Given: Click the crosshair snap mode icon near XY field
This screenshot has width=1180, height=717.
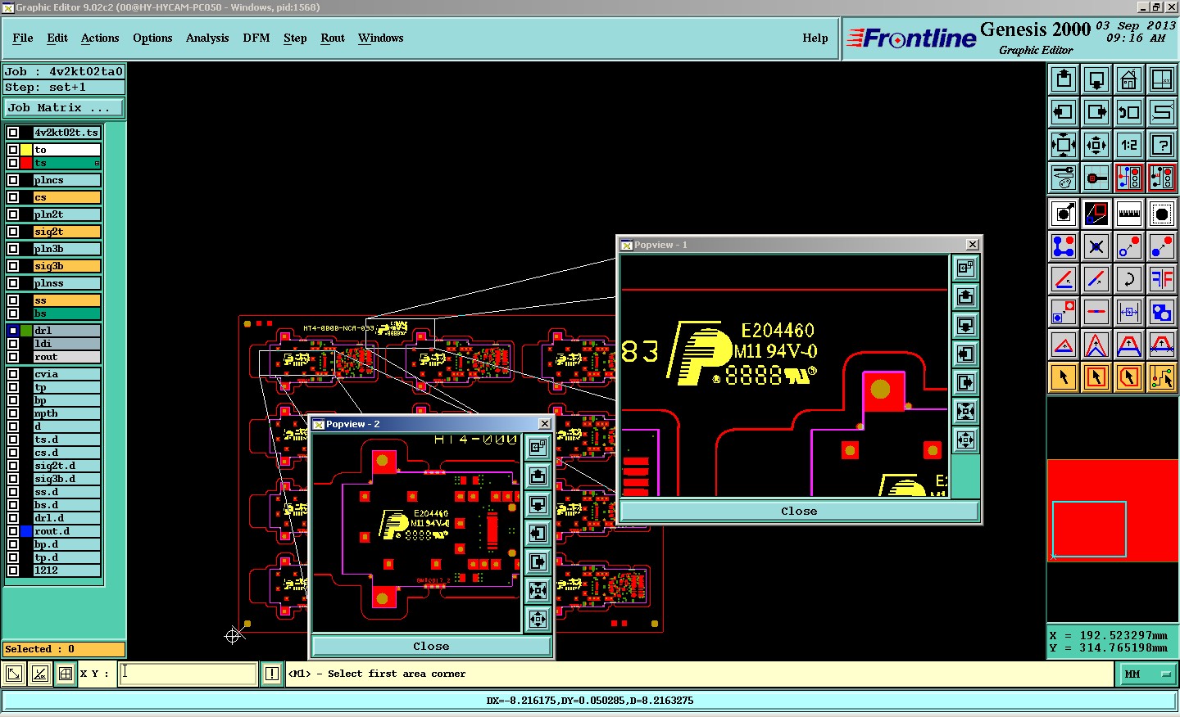Looking at the screenshot, I should coord(66,674).
